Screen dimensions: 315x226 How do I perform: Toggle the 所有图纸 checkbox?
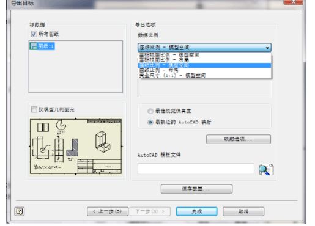pyautogui.click(x=34, y=34)
